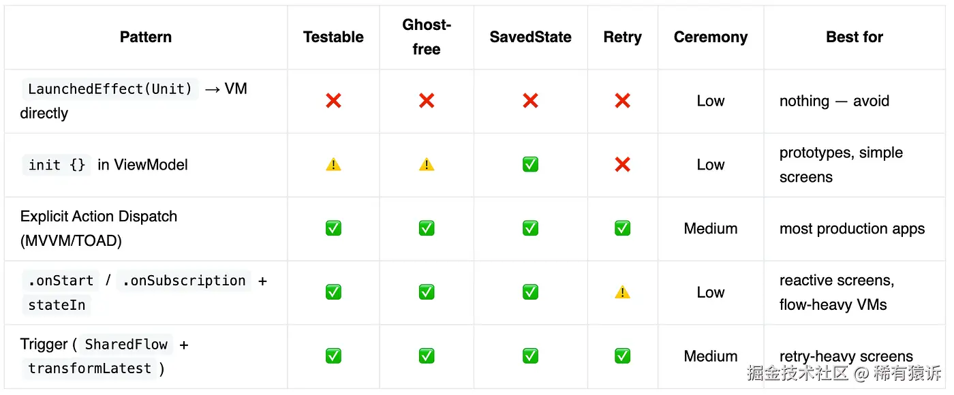Click the SavedState column header
Image resolution: width=954 pixels, height=395 pixels.
(x=530, y=37)
